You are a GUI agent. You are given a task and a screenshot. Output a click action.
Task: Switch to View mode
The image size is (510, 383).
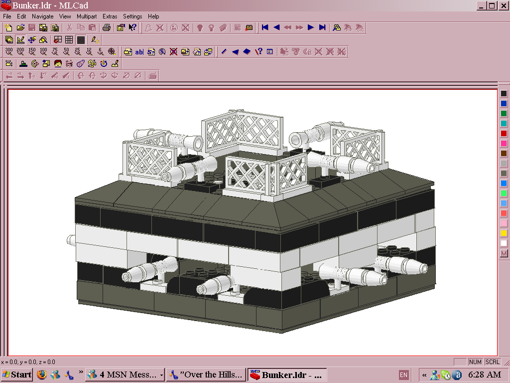pyautogui.click(x=9, y=40)
